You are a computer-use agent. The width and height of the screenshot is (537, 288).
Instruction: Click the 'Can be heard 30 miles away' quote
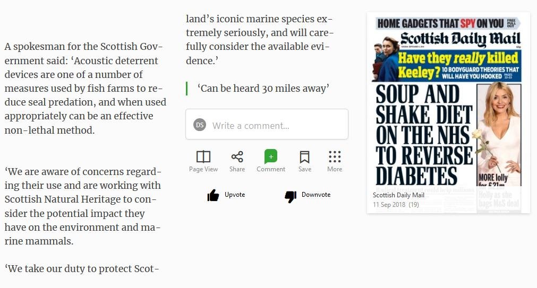pyautogui.click(x=263, y=88)
